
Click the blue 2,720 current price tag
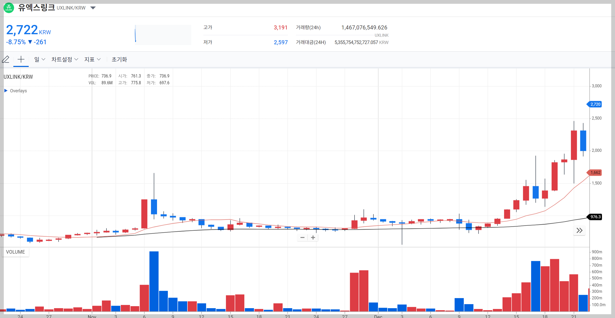tap(594, 104)
